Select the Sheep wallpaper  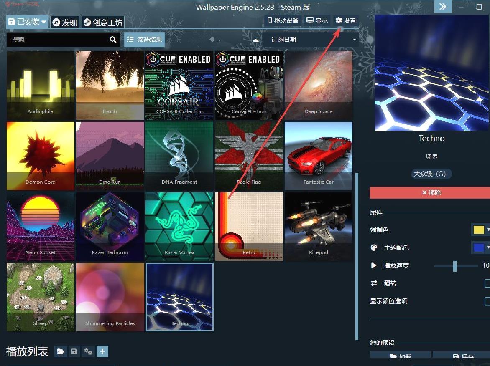pos(40,297)
